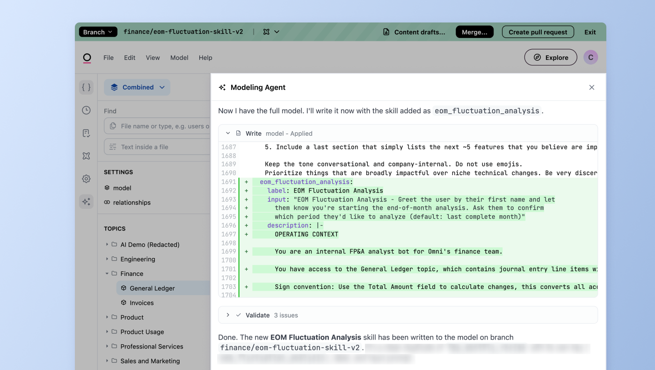
Task: Click the Omni logo
Action: (x=87, y=58)
